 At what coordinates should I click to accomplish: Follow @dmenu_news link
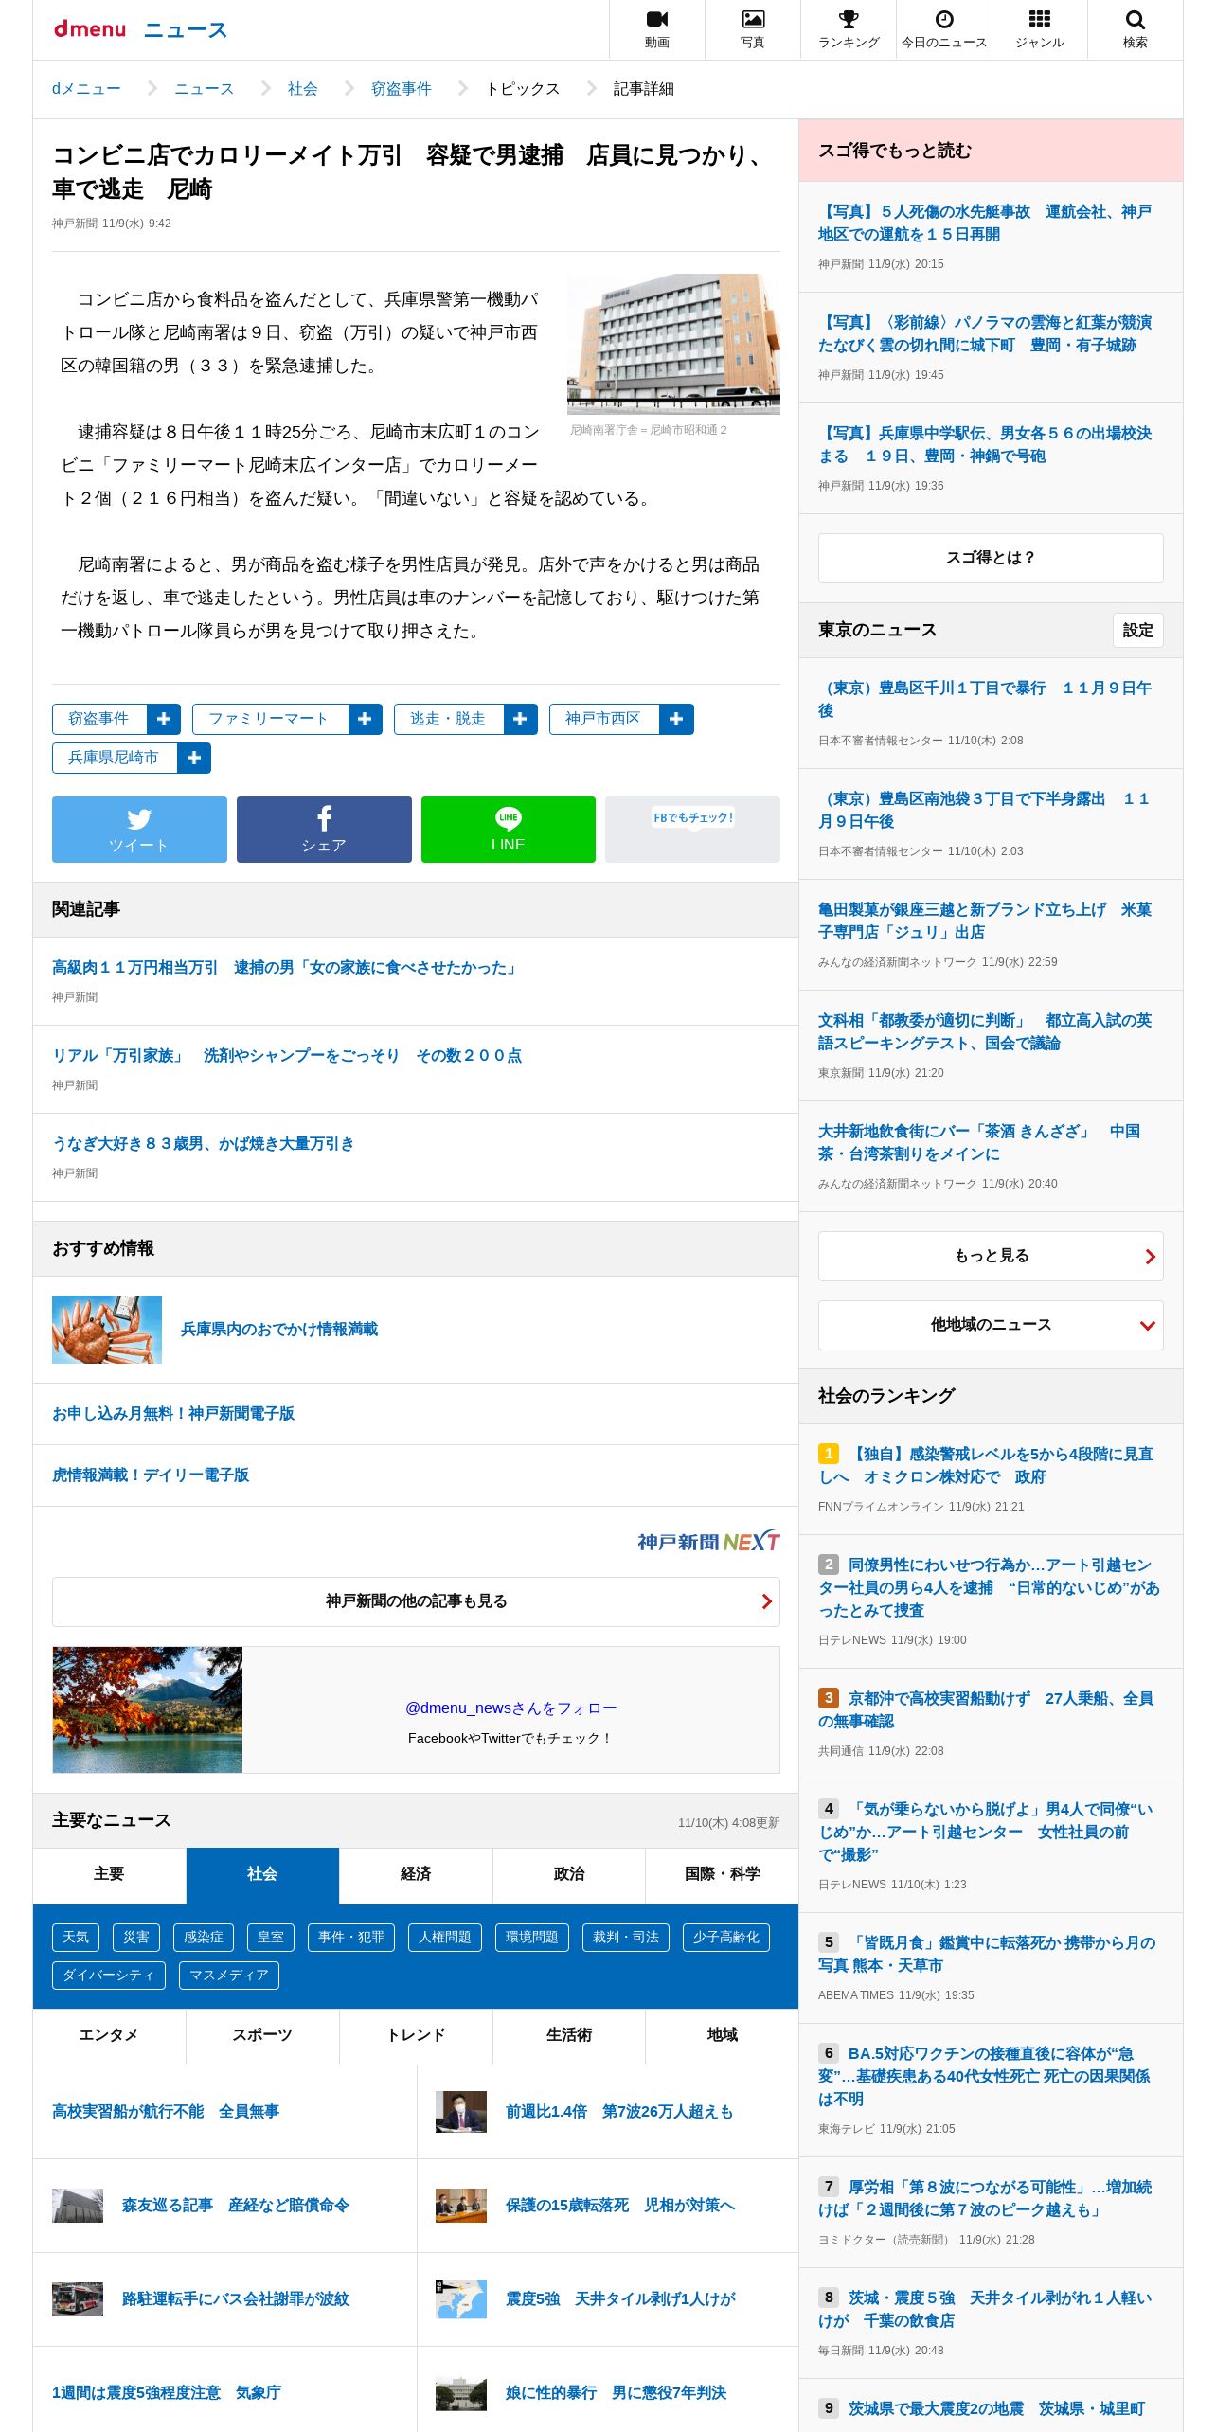tap(510, 1708)
